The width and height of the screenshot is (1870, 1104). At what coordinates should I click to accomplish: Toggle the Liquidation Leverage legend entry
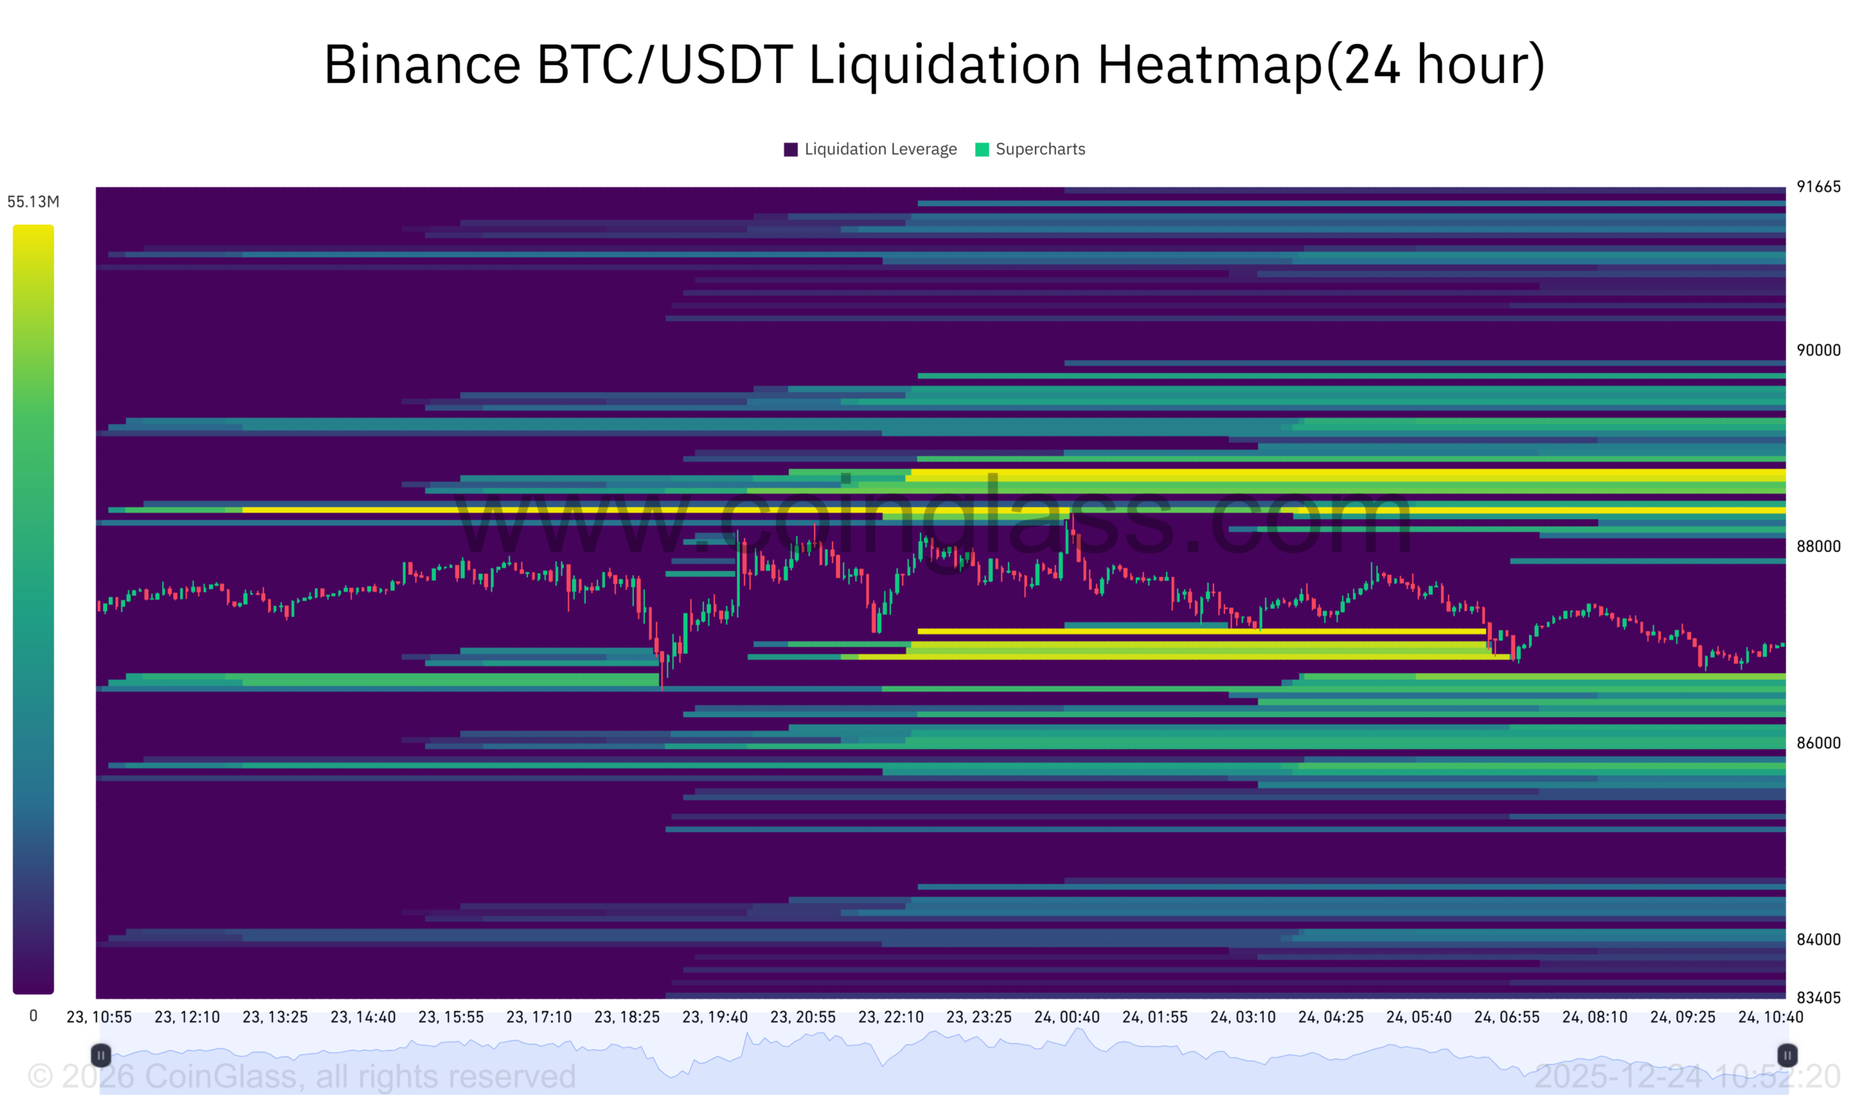tap(880, 150)
